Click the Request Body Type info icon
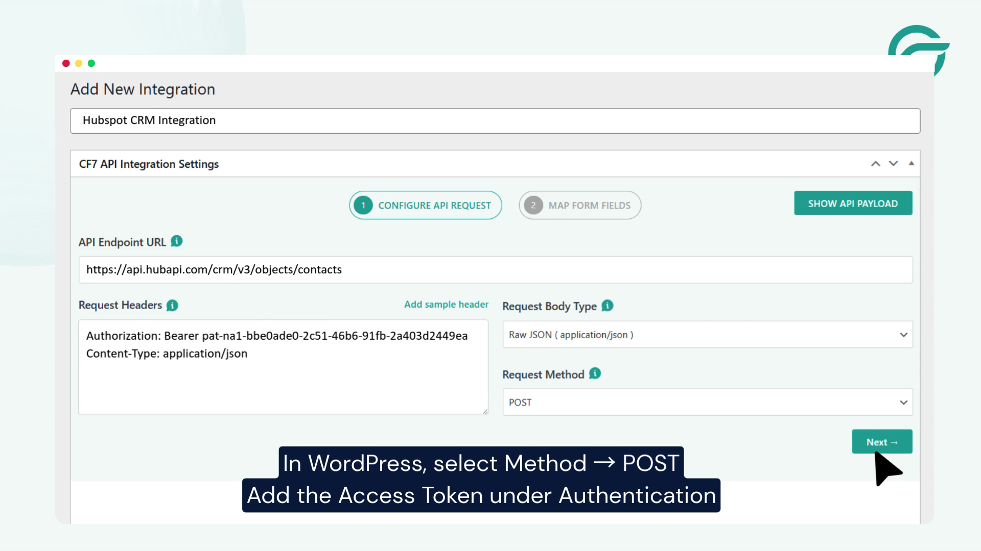This screenshot has height=551, width=981. (x=607, y=306)
